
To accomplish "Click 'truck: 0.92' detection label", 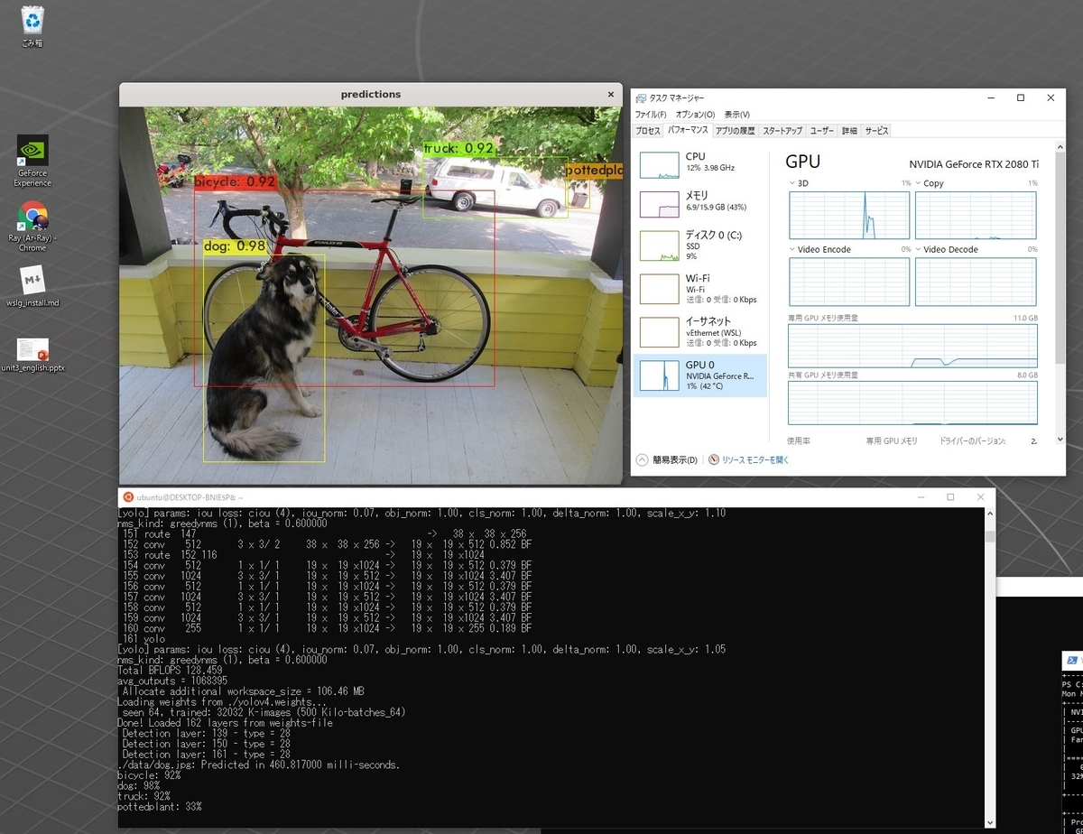I will 459,148.
